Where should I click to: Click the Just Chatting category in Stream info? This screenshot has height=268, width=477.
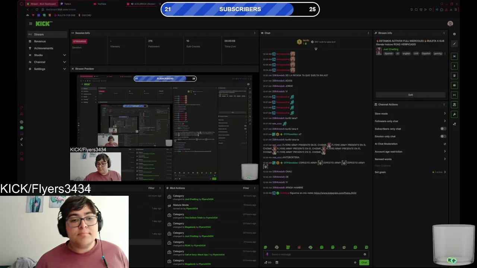(x=391, y=49)
